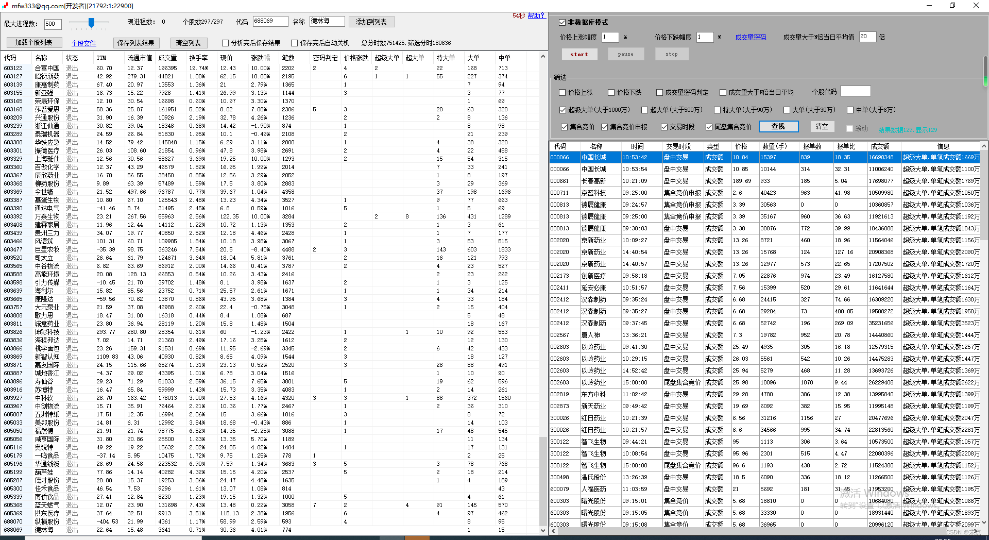
Task: Uncheck the 集合竞价 checkbox
Action: [x=565, y=127]
